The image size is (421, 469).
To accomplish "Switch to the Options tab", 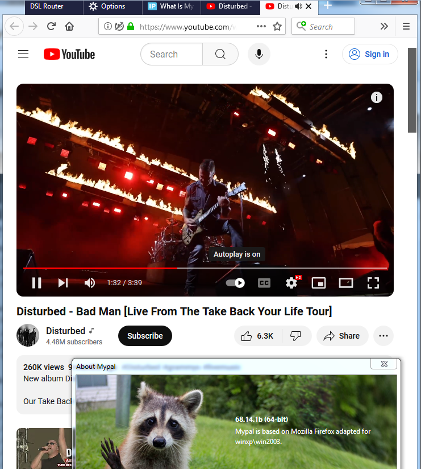I will pos(112,7).
